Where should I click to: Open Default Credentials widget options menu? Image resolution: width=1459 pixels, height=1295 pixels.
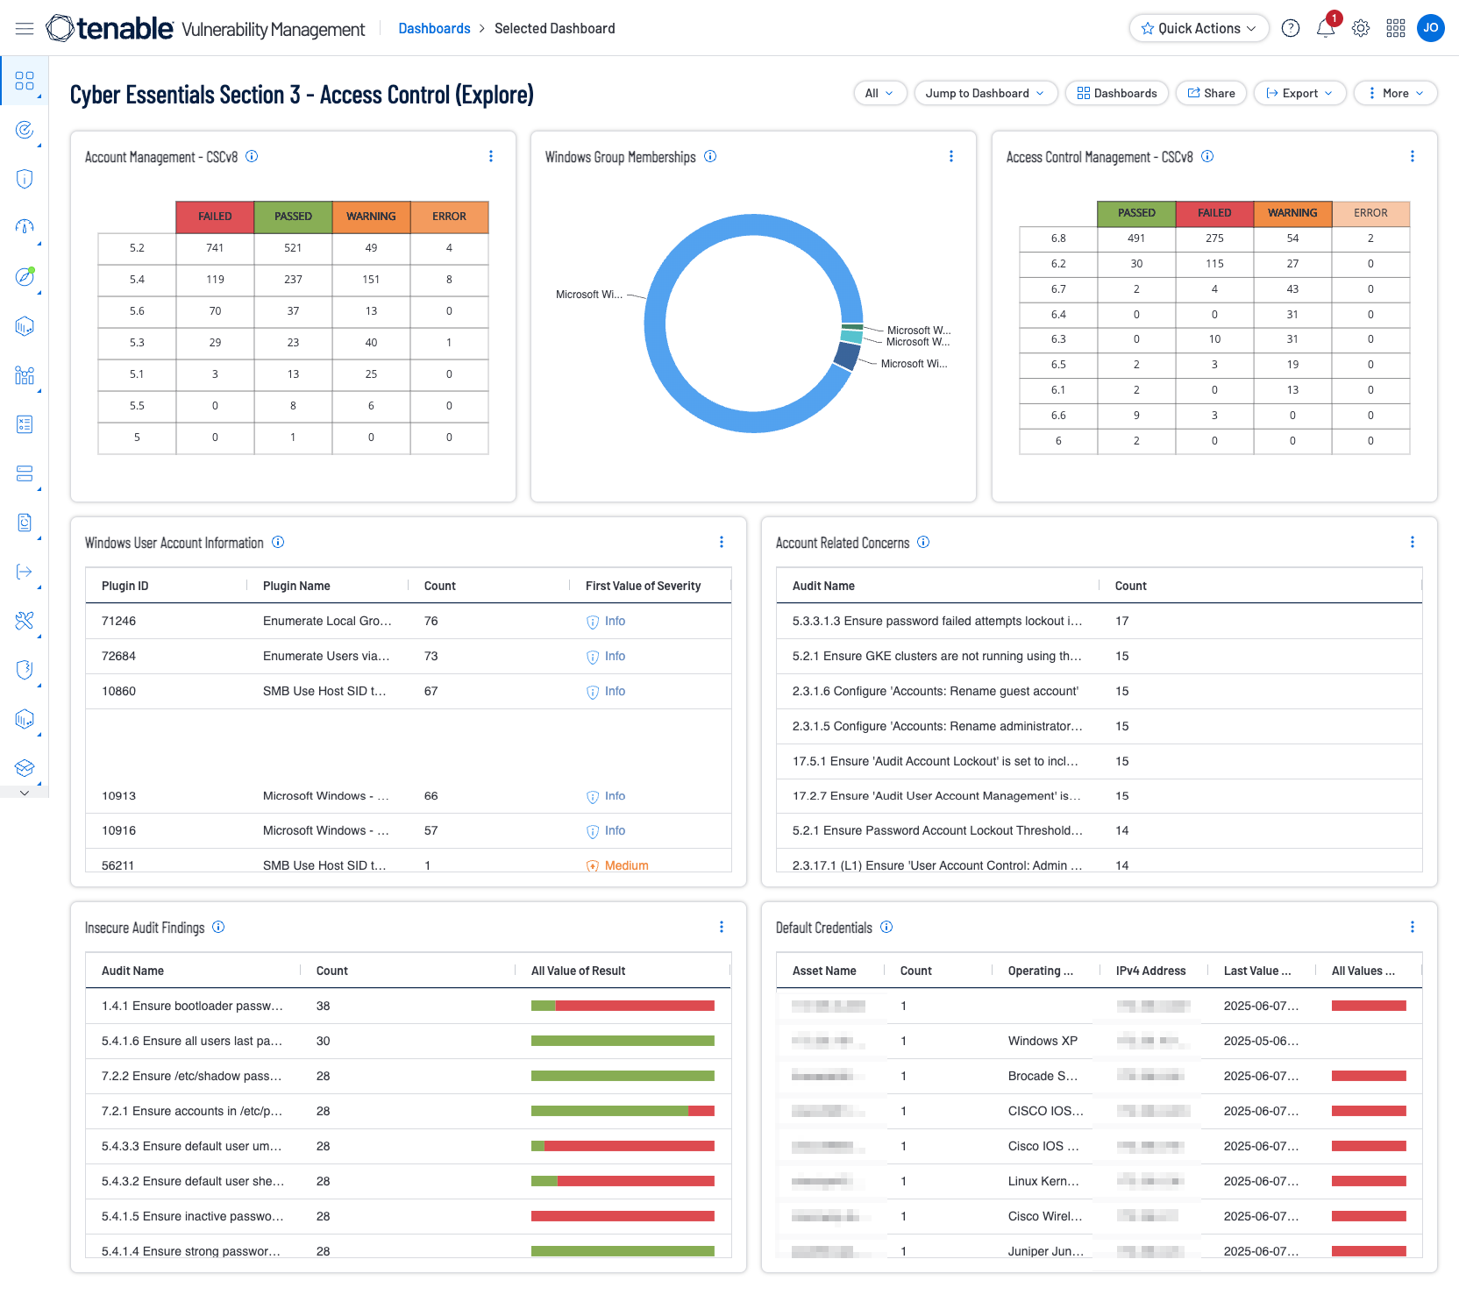click(1412, 928)
